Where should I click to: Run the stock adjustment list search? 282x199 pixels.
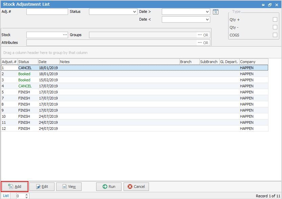pos(109,187)
